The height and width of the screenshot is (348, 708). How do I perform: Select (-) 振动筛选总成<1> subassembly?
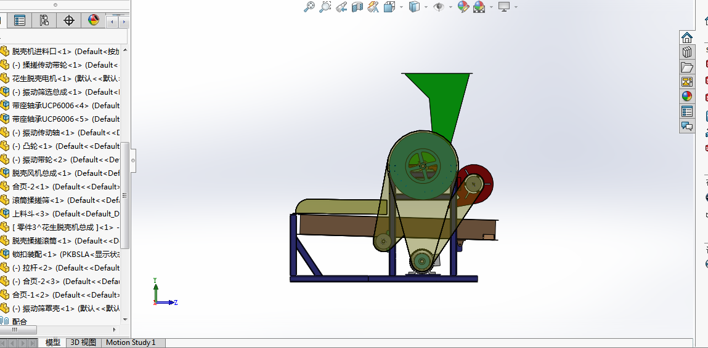click(60, 92)
